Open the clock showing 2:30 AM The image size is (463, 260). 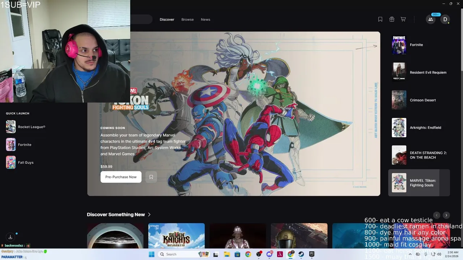point(453,254)
